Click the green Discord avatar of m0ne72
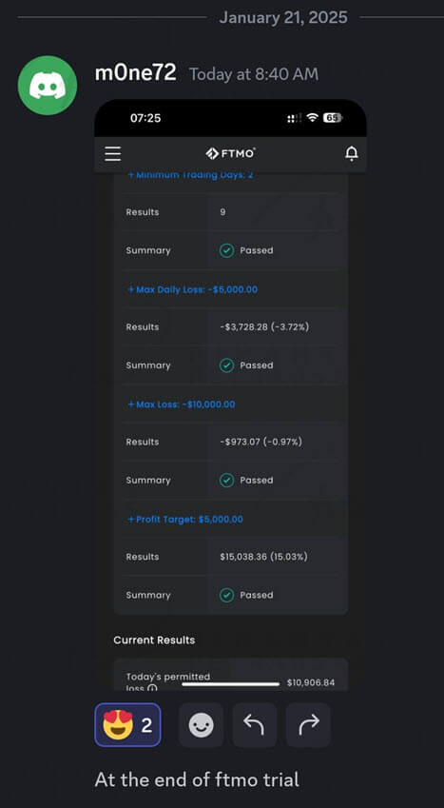 48,86
